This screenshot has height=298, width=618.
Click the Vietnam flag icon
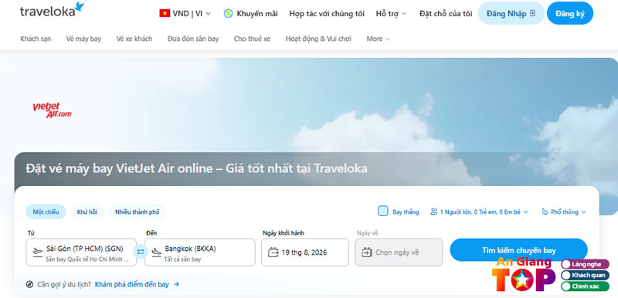click(165, 13)
